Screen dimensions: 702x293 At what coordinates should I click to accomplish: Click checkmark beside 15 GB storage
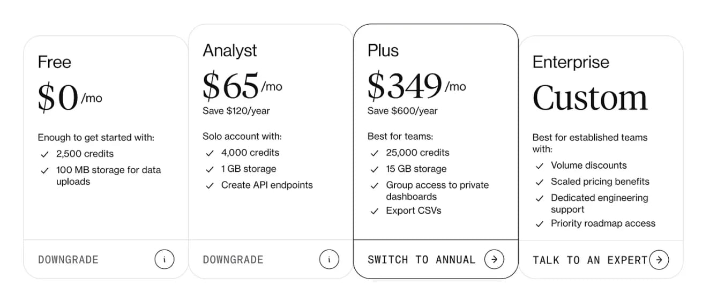(375, 169)
